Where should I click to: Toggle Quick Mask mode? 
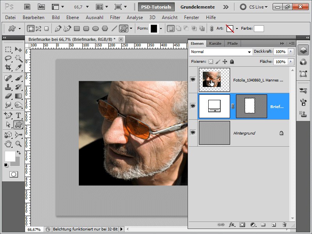pyautogui.click(x=14, y=174)
